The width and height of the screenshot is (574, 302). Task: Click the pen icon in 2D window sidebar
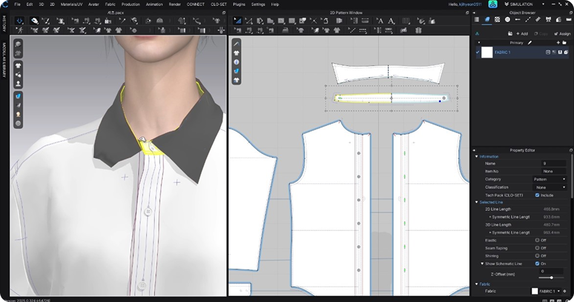pos(236,44)
